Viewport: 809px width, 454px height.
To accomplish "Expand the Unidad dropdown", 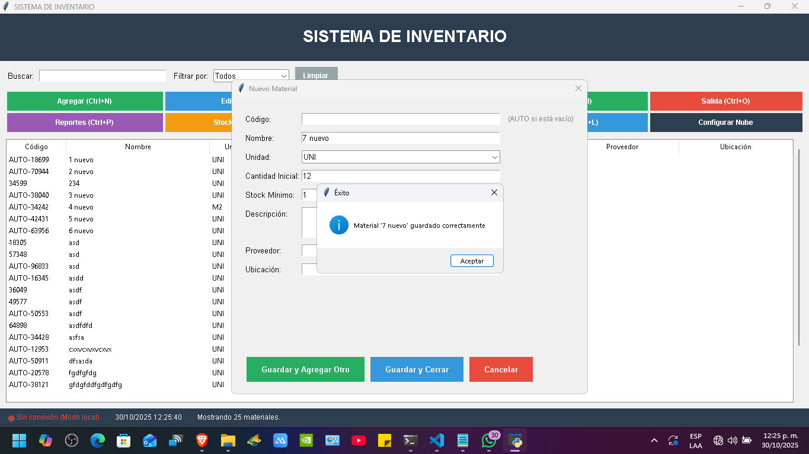I will pos(494,157).
